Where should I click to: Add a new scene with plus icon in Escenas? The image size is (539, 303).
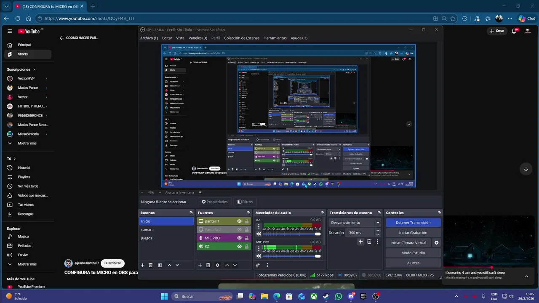(x=142, y=265)
